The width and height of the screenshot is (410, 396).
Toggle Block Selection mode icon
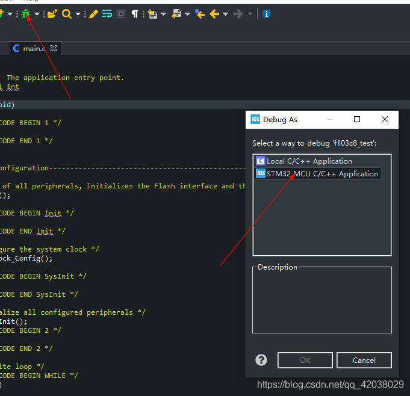point(121,14)
